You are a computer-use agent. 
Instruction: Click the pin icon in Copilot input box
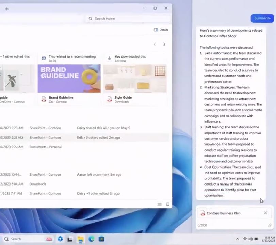270,225
